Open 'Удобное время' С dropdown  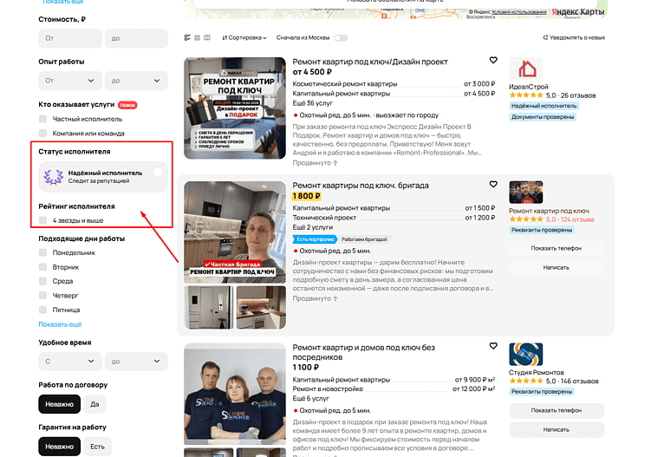tap(70, 362)
